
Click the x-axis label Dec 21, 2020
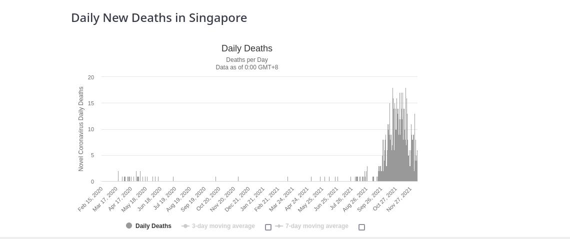click(237, 199)
